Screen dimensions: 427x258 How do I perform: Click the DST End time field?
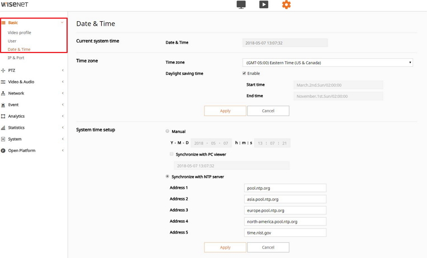(x=338, y=96)
